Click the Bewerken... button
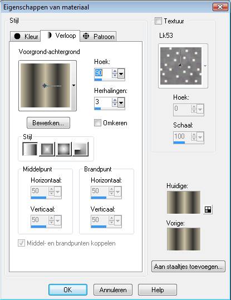 48,123
